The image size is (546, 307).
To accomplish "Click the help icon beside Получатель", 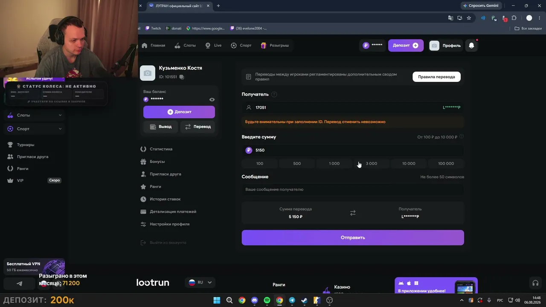I will click(x=274, y=94).
